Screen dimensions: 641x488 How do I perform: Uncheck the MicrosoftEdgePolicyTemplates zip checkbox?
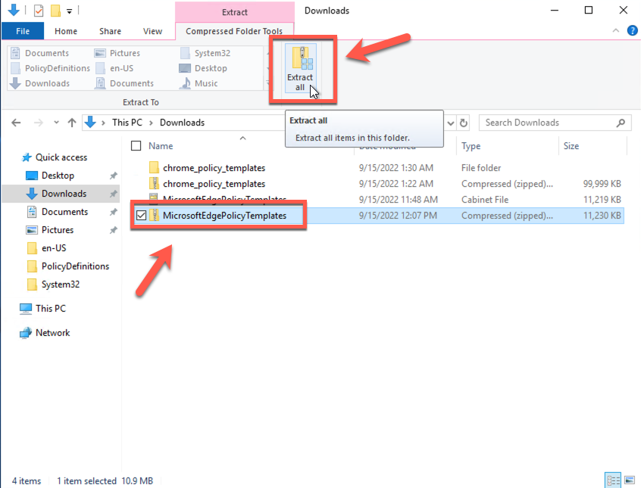tap(141, 216)
